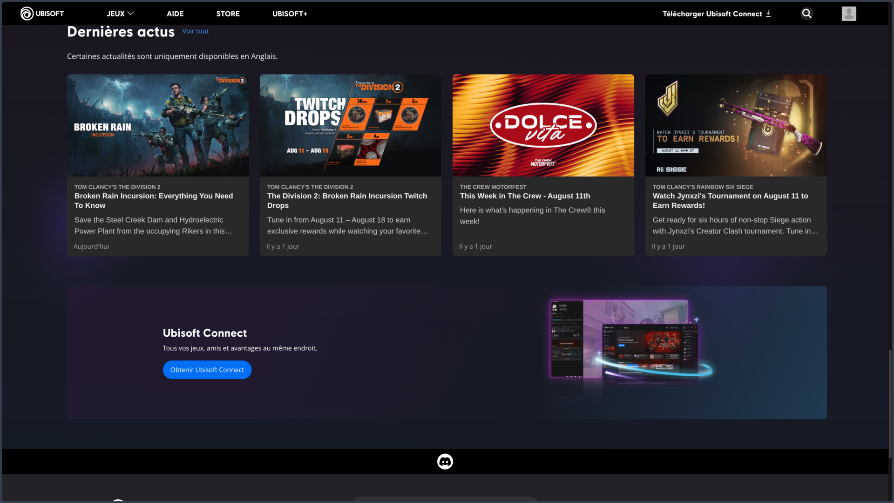Open article 'Broken Rain Incursion: Everything You Need To Know'
Screen dimensions: 894x503
click(154, 201)
